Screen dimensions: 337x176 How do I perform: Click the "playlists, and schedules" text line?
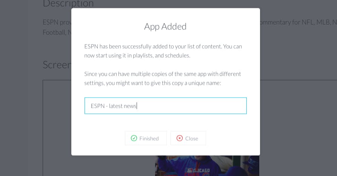162,56
